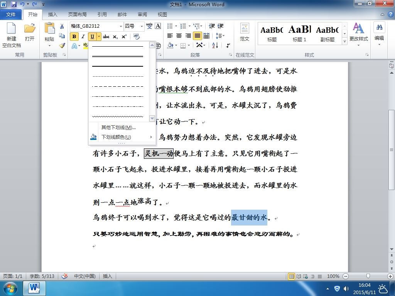Click the save icon in quick access toolbar

coord(14,4)
